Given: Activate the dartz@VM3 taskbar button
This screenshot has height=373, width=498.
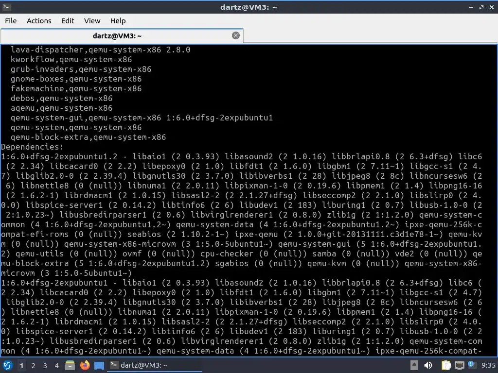Looking at the screenshot, I should pyautogui.click(x=156, y=365).
